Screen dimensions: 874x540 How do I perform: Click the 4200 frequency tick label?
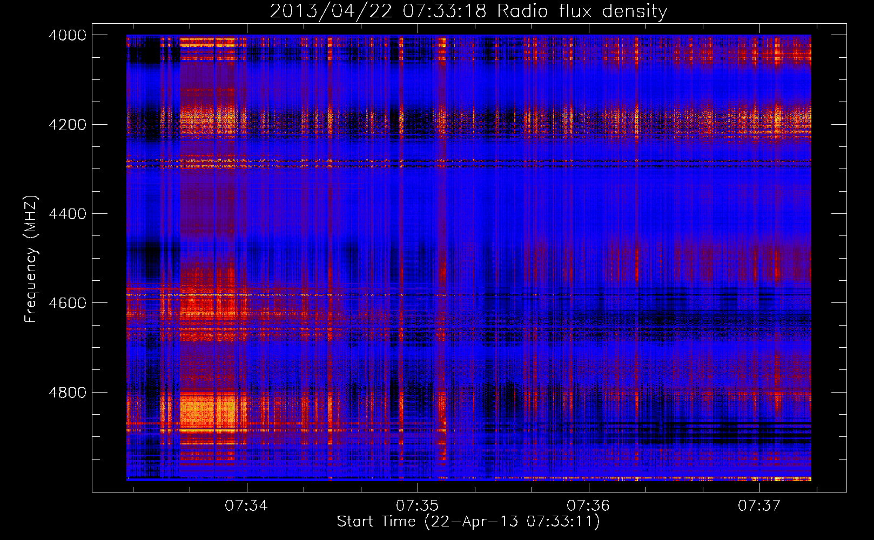(68, 125)
